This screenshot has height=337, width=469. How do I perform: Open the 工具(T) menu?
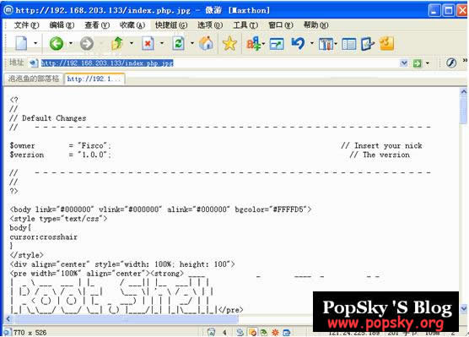(x=245, y=25)
